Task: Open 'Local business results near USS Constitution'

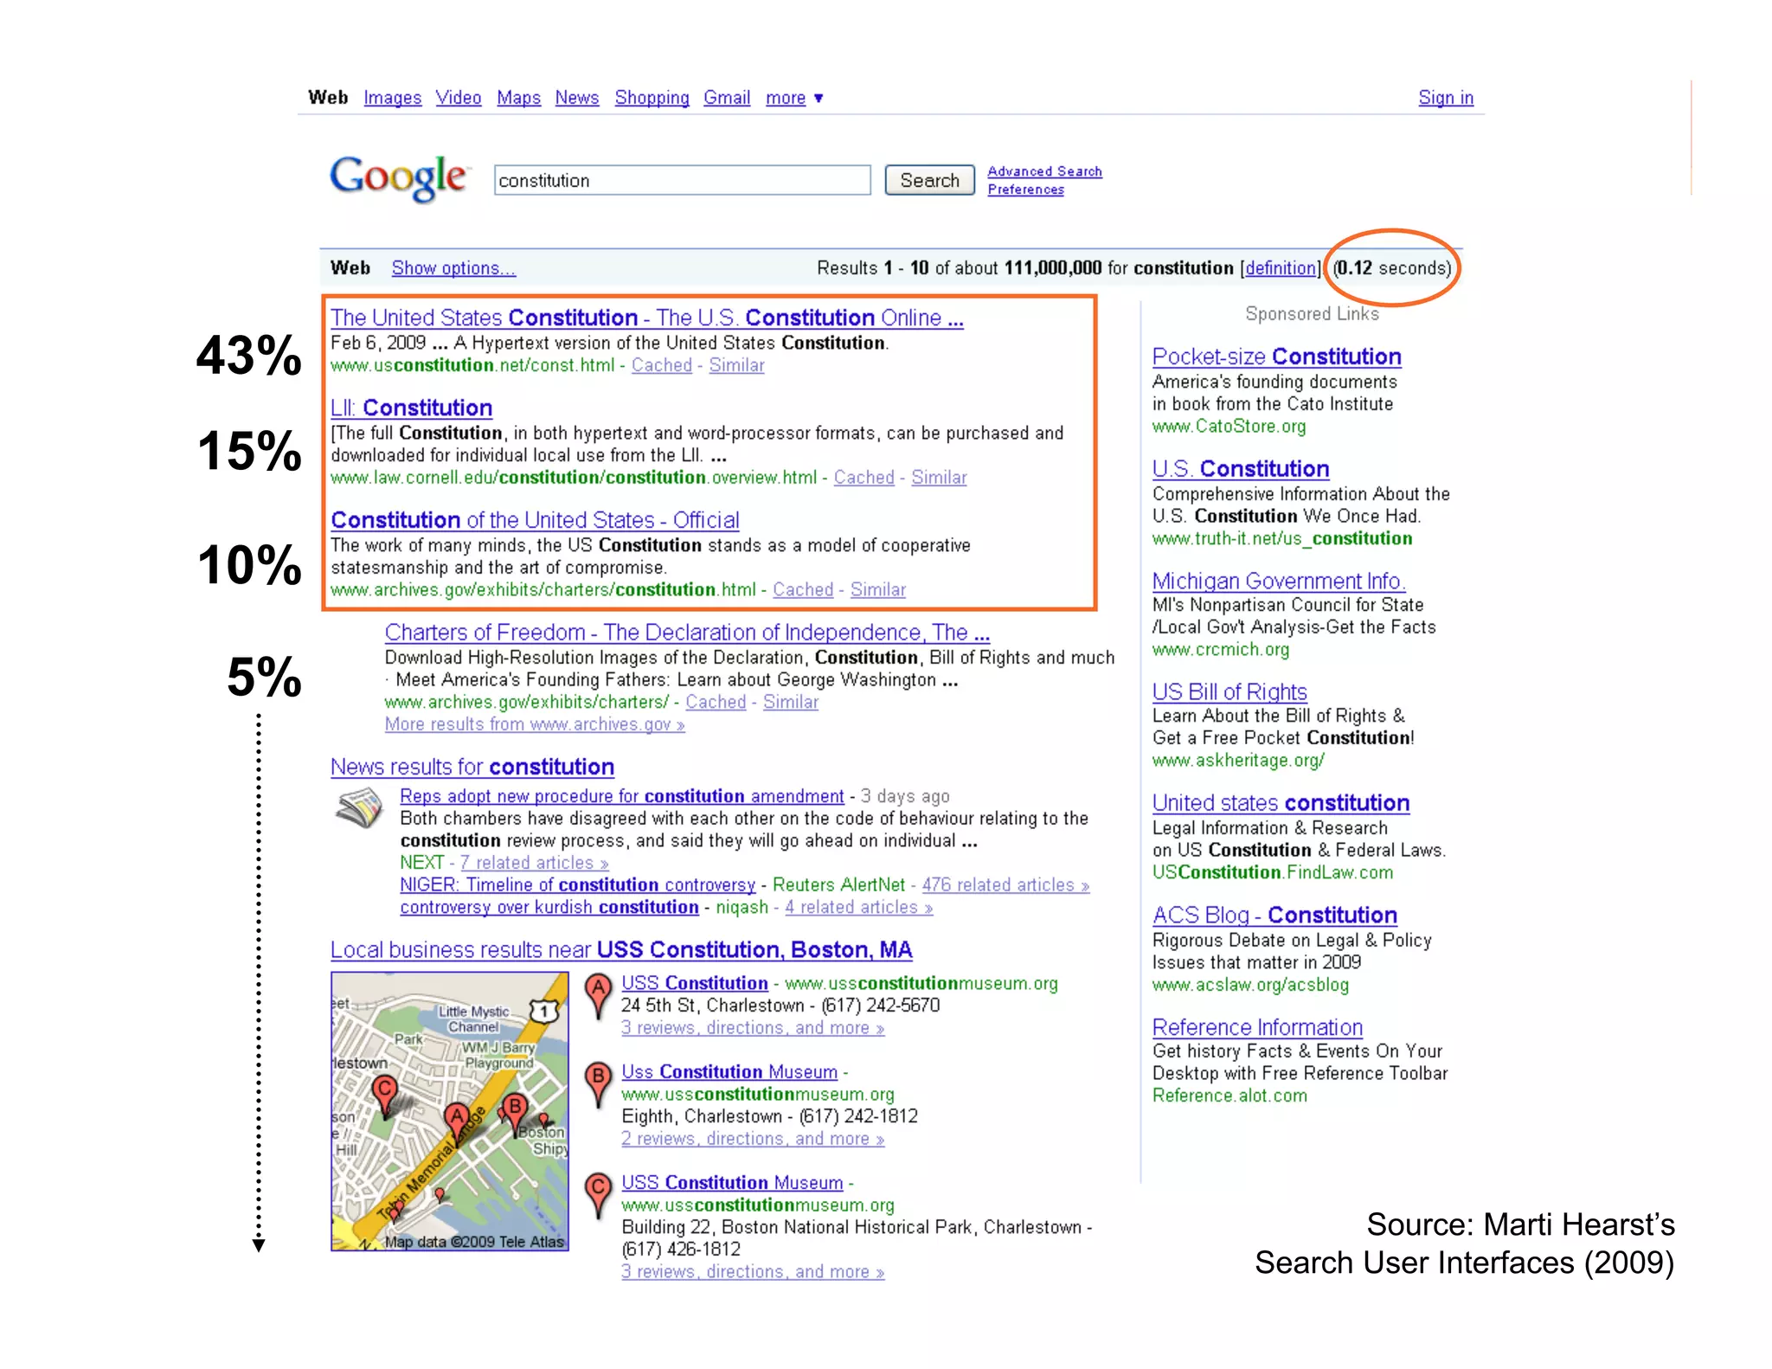Action: pos(621,950)
